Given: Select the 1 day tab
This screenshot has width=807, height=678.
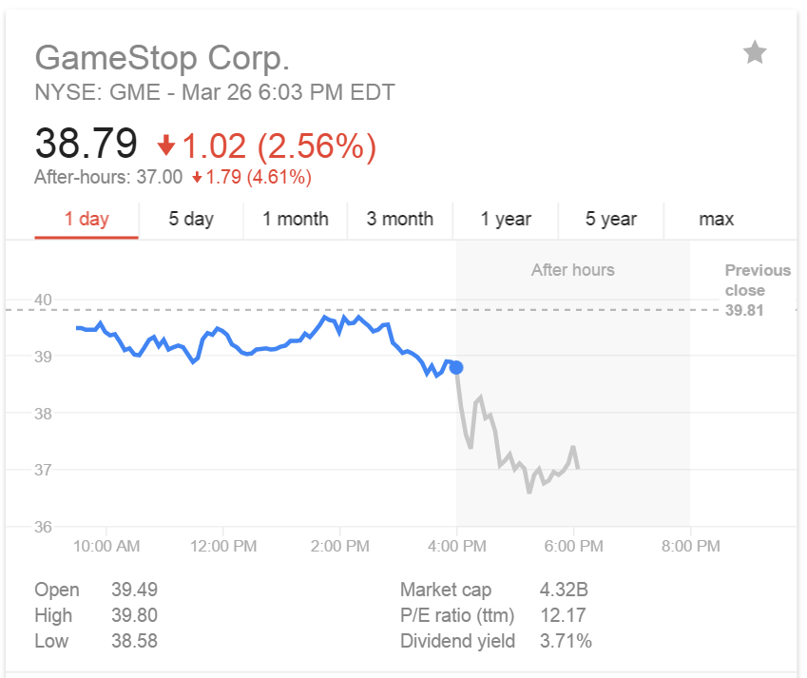Looking at the screenshot, I should coord(86,220).
